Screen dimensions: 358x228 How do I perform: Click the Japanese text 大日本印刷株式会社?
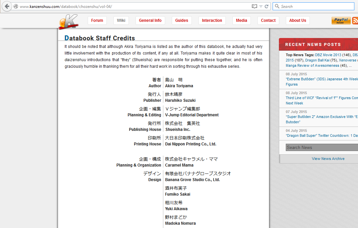pyautogui.click(x=185, y=138)
